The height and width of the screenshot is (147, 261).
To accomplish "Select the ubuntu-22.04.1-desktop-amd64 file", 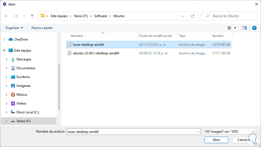I will click(149, 53).
